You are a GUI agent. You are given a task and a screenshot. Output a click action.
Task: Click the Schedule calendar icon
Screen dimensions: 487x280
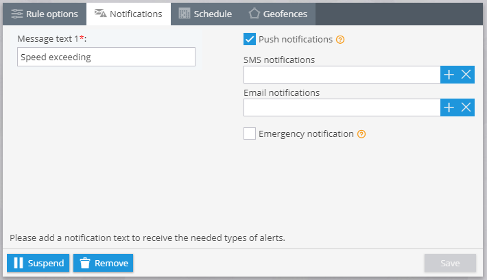(184, 13)
